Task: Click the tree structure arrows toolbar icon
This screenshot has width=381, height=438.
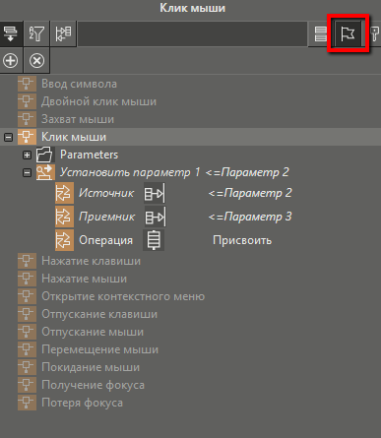Action: pos(63,33)
